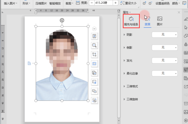
Task: Open the archive box icon in sidebar
Action: [186, 103]
